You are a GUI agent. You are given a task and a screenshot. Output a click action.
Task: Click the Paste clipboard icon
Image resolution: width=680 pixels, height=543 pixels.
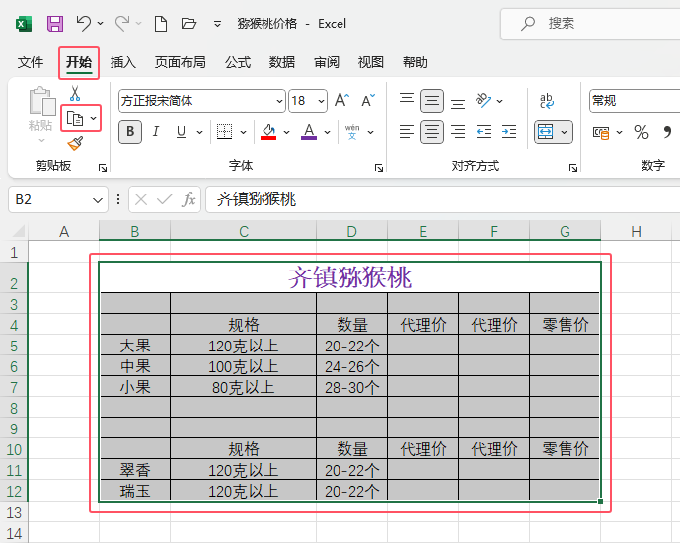[42, 101]
